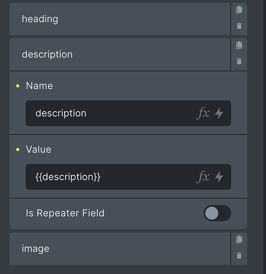Collapse the description item row
The image size is (266, 274).
pyautogui.click(x=120, y=54)
